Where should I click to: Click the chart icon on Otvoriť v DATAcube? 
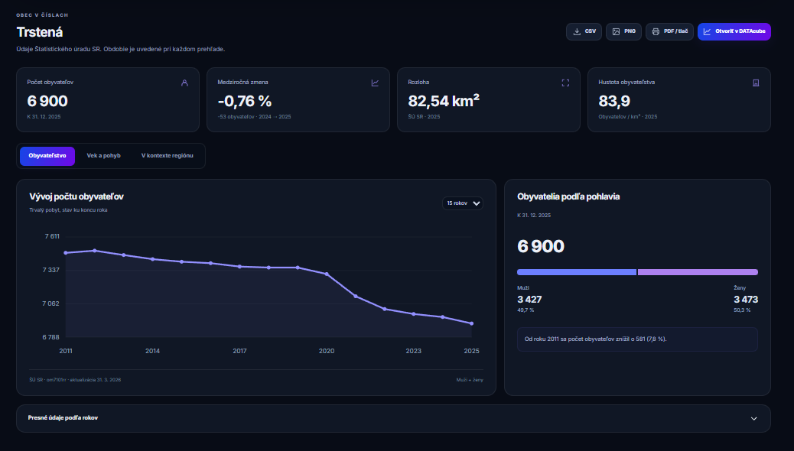click(707, 31)
